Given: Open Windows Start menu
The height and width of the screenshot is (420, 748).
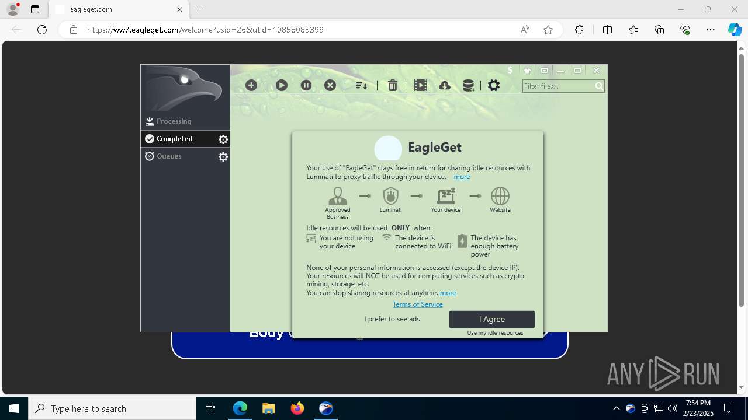Looking at the screenshot, I should (x=14, y=408).
